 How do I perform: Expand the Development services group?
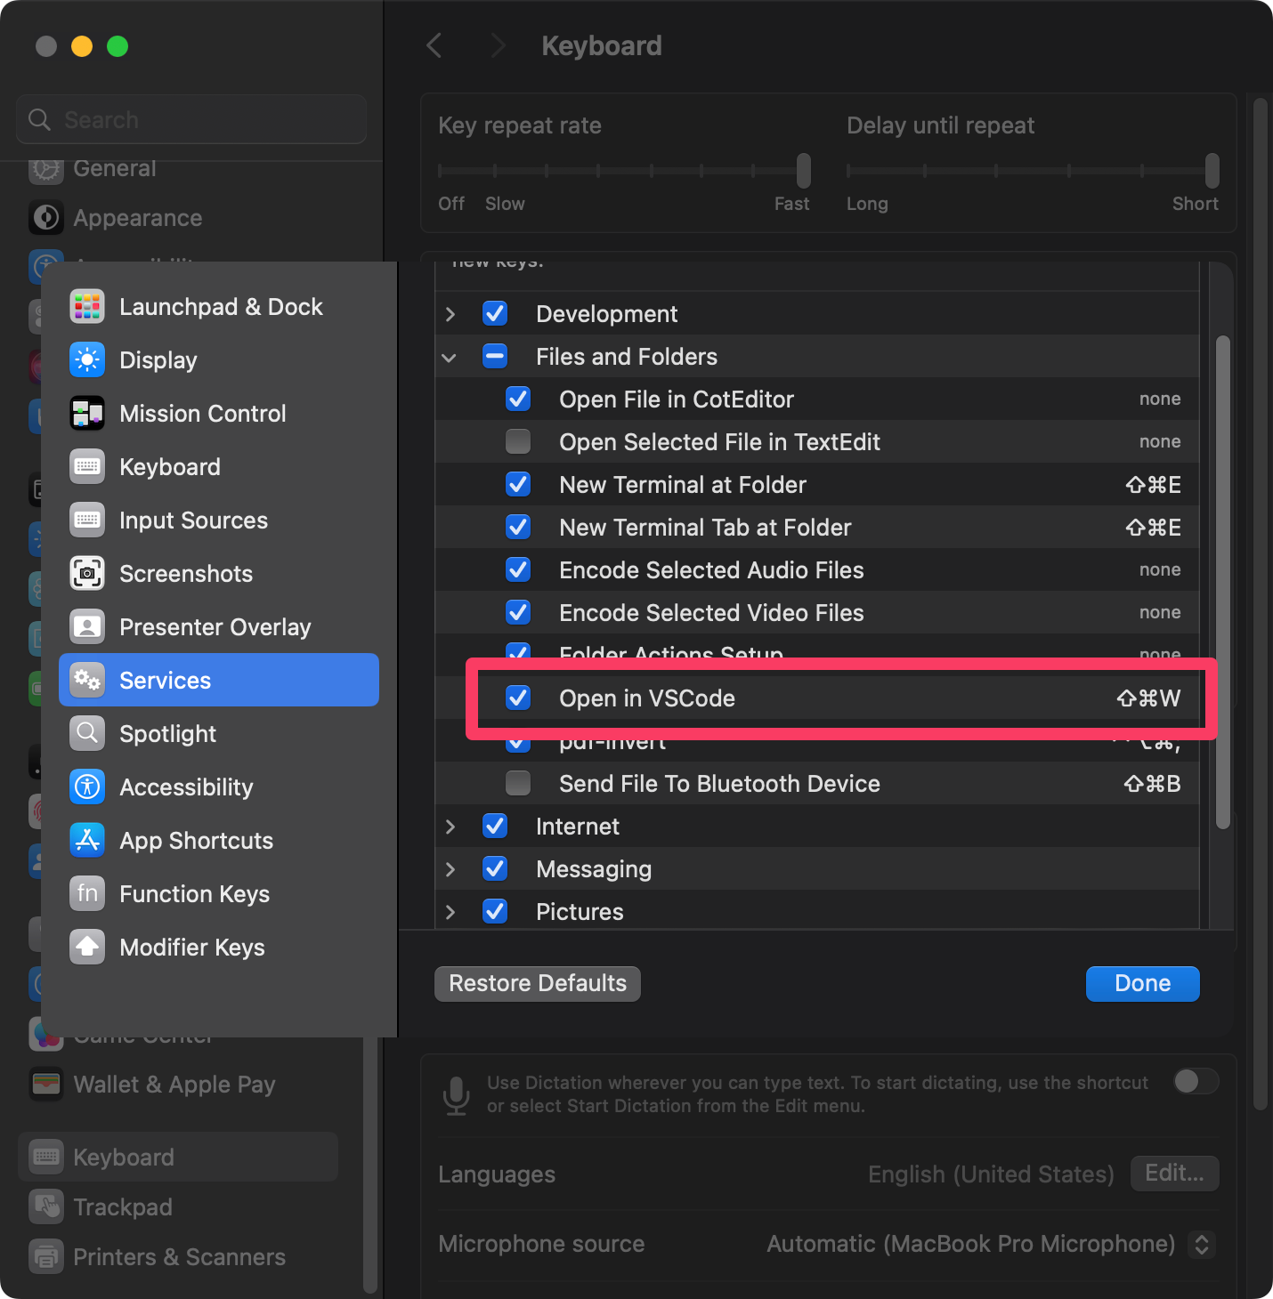450,314
